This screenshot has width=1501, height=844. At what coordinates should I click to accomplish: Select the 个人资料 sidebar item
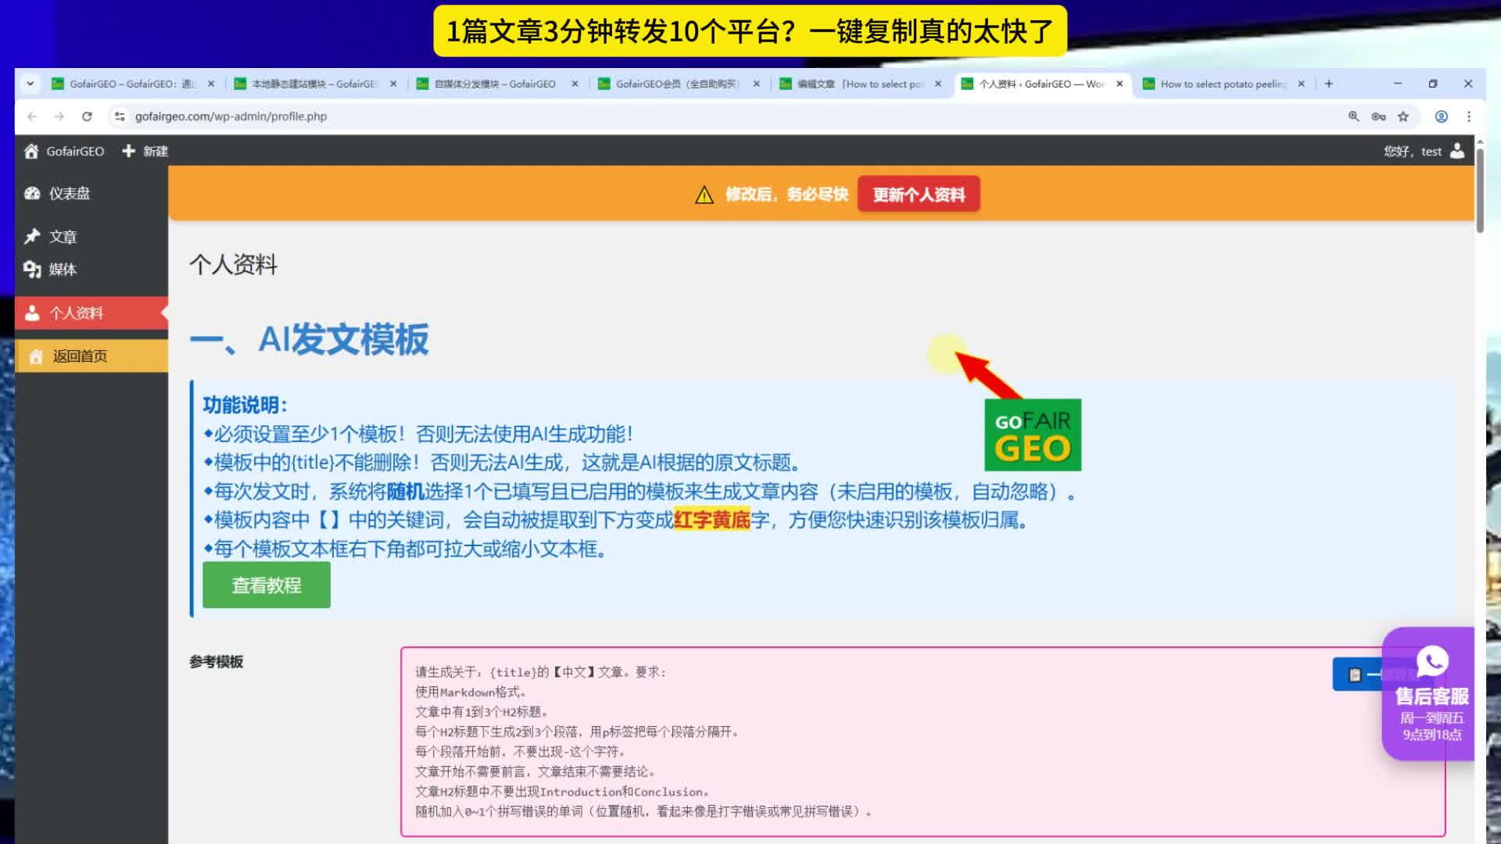[76, 313]
